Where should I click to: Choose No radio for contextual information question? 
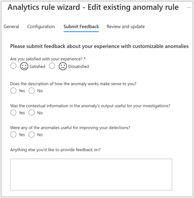pos(31,112)
